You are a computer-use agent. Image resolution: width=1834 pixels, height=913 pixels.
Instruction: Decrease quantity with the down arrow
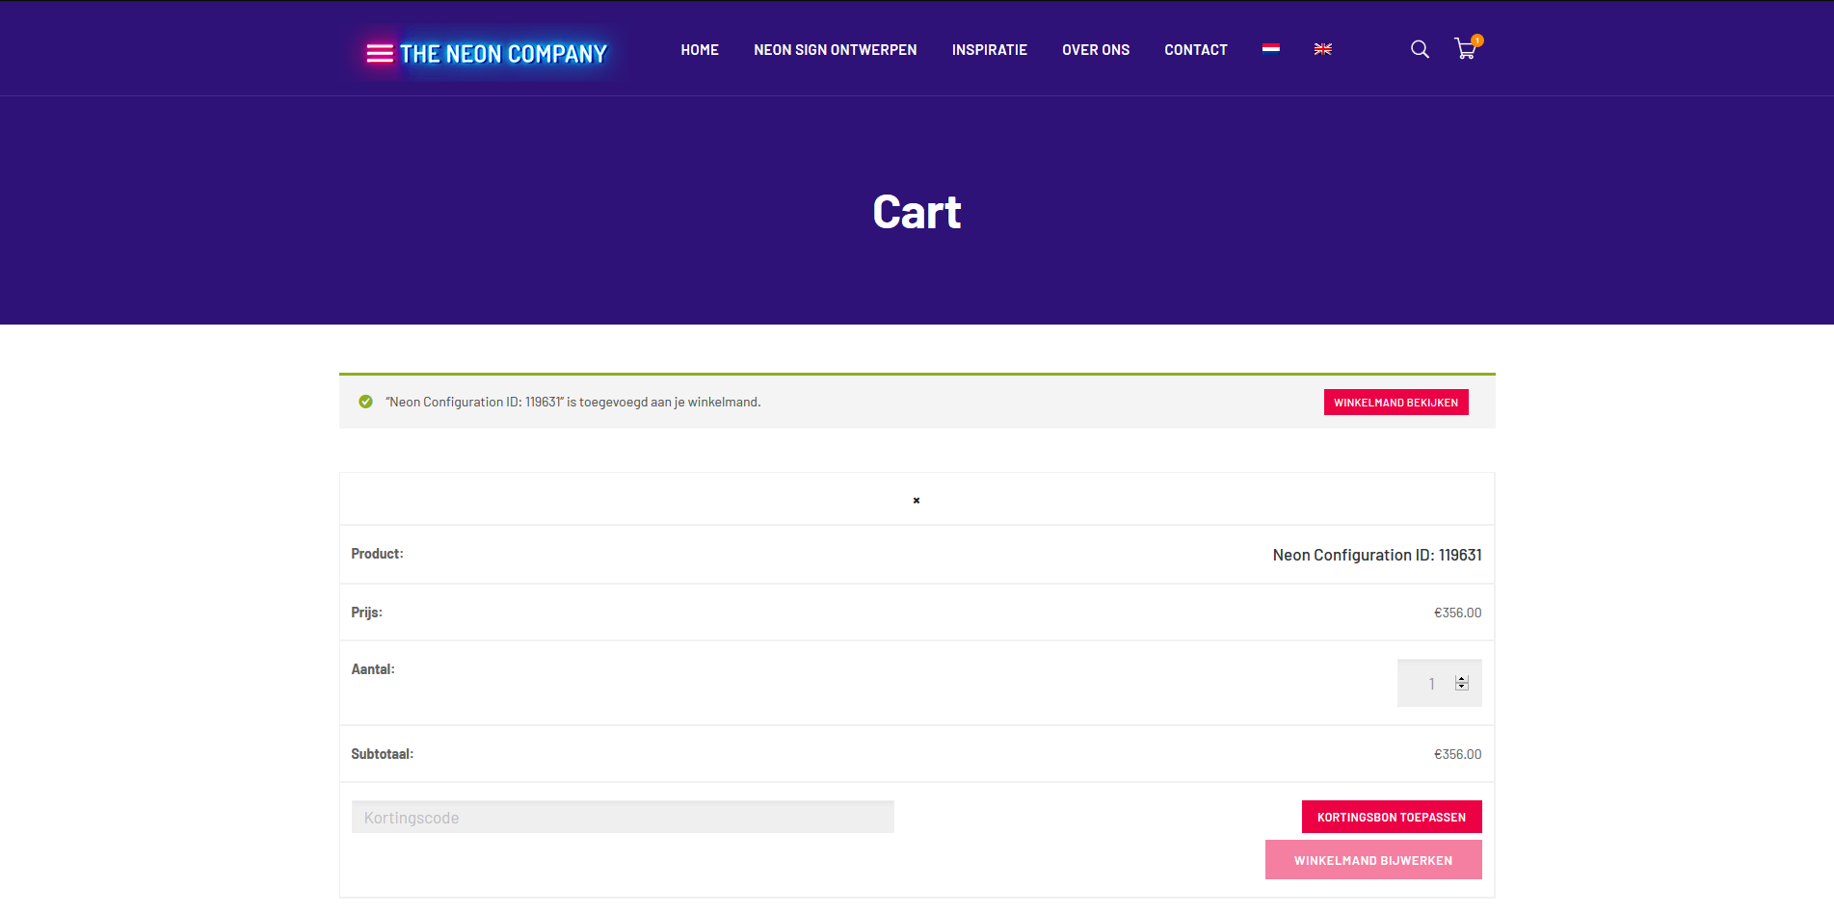(1462, 687)
